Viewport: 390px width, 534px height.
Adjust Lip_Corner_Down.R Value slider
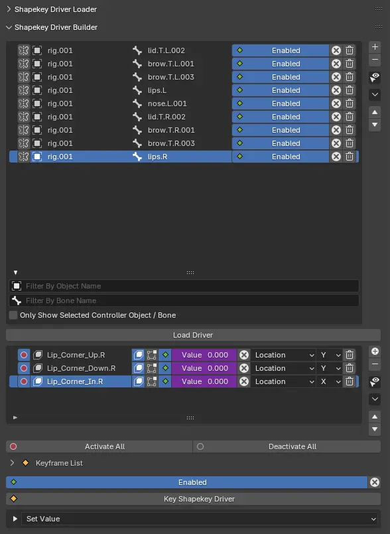204,368
